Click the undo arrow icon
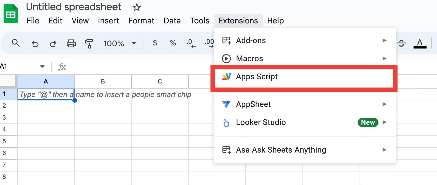The width and height of the screenshot is (437, 185). pos(35,43)
